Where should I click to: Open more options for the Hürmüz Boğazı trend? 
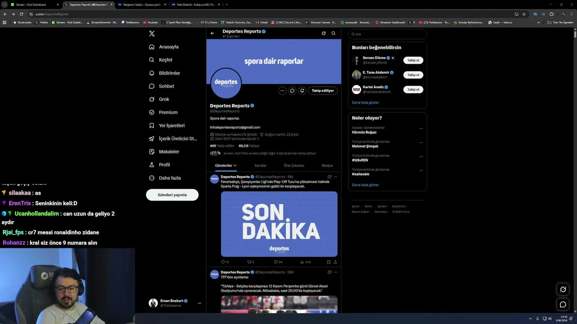tap(421, 129)
